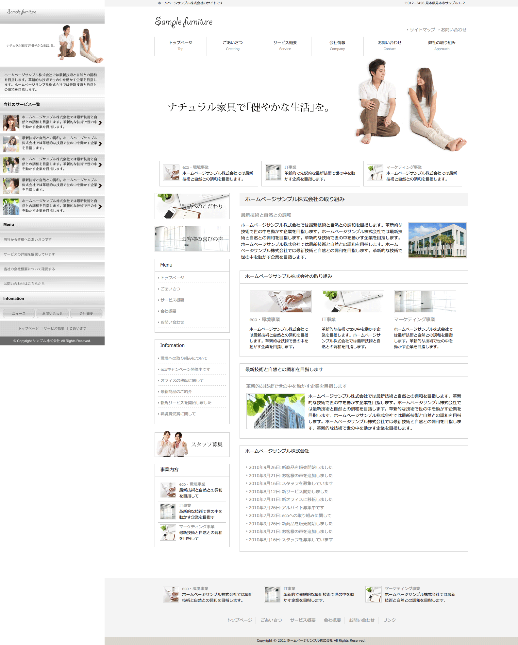Click the リンク link in the footer navigation
The width and height of the screenshot is (518, 645).
[389, 620]
